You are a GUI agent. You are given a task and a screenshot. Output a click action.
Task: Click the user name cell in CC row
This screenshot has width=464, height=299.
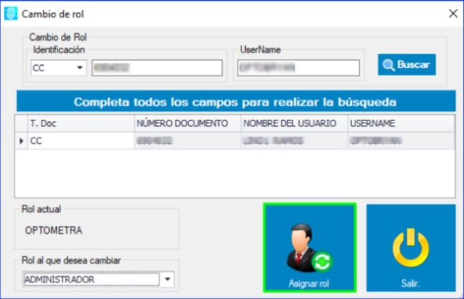[x=294, y=141]
